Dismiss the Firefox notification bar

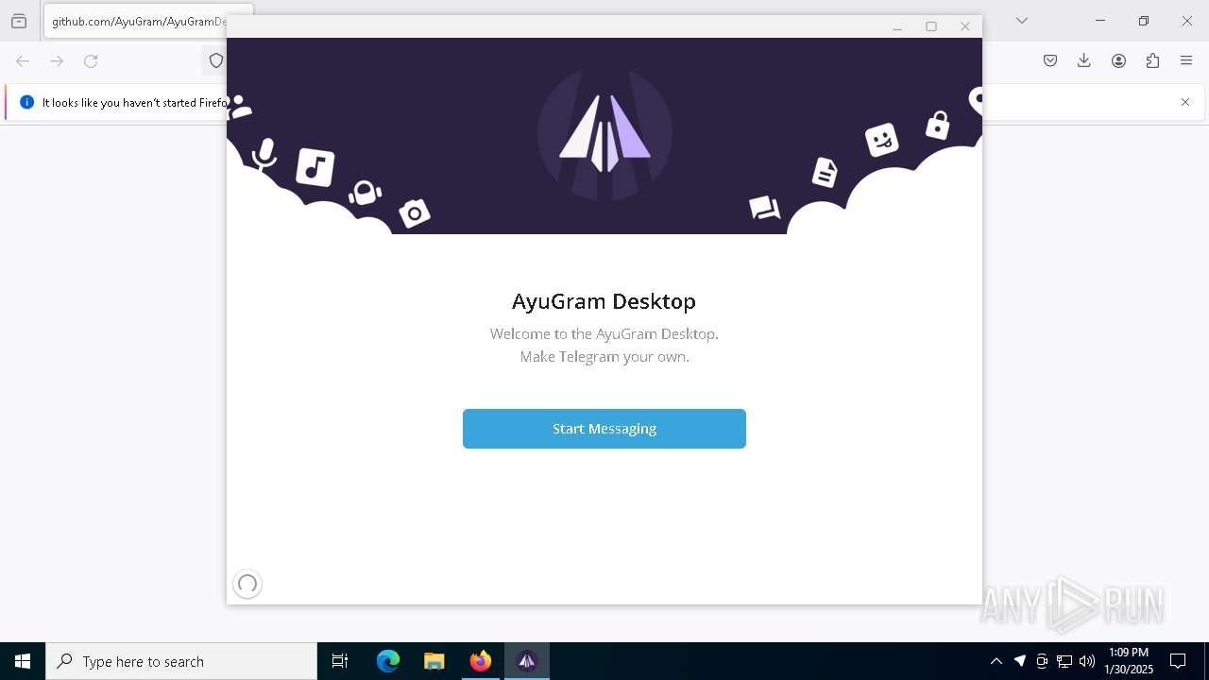pyautogui.click(x=1185, y=102)
